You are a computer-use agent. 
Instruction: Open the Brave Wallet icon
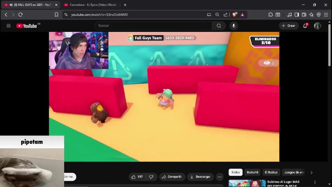[x=304, y=15]
